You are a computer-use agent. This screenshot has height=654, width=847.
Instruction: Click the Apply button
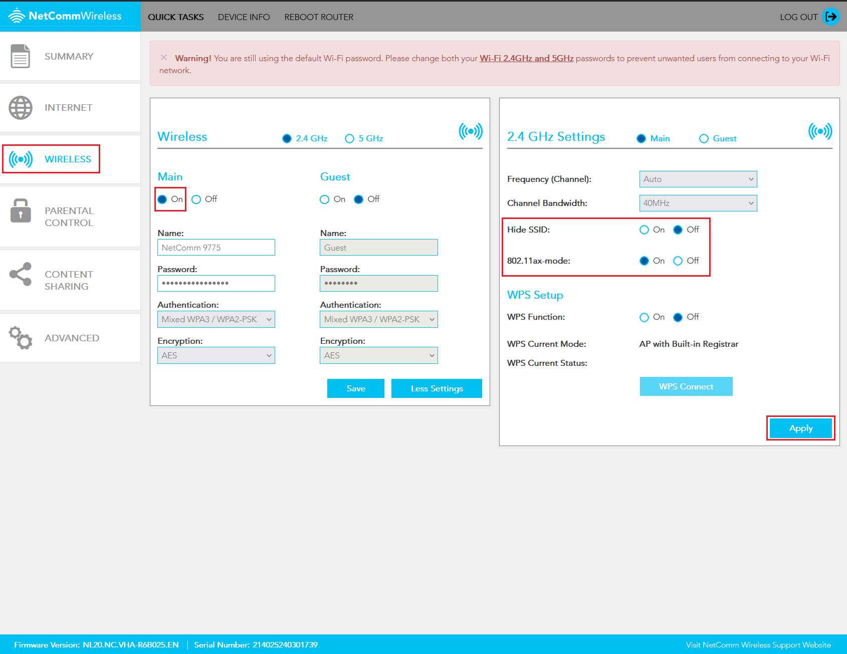800,428
